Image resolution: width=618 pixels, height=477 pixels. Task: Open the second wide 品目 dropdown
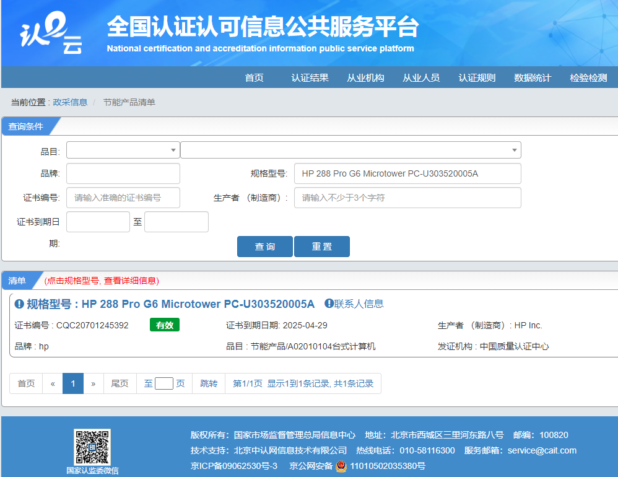pos(350,150)
